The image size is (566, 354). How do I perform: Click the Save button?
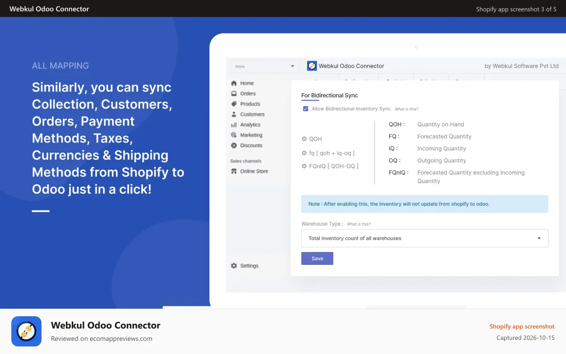coord(317,258)
